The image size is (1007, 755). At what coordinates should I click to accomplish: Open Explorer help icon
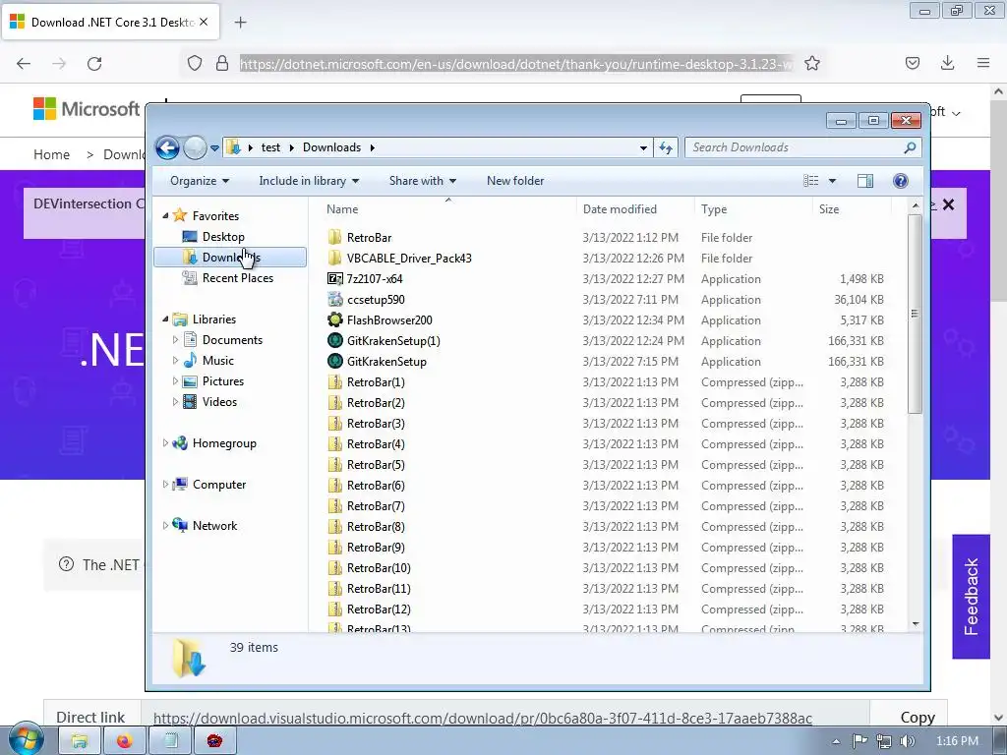click(x=901, y=181)
